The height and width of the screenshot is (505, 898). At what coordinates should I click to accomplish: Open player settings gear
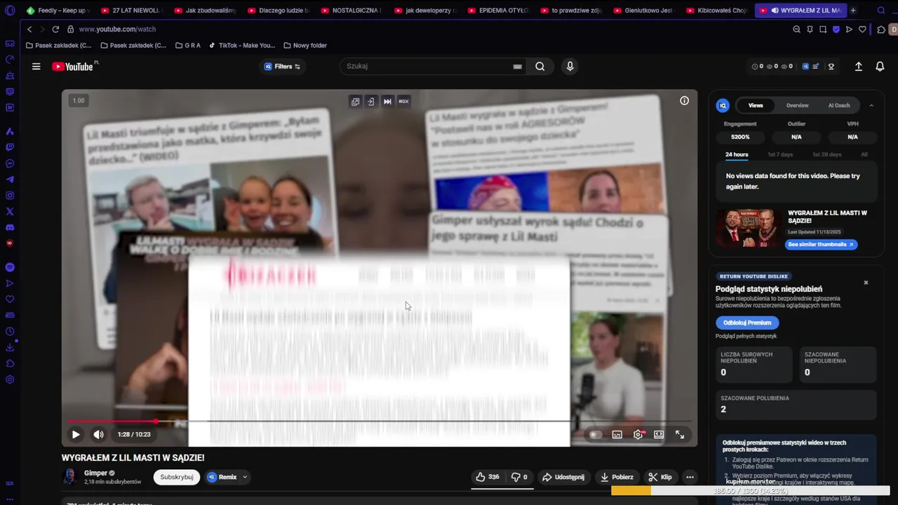click(x=638, y=434)
